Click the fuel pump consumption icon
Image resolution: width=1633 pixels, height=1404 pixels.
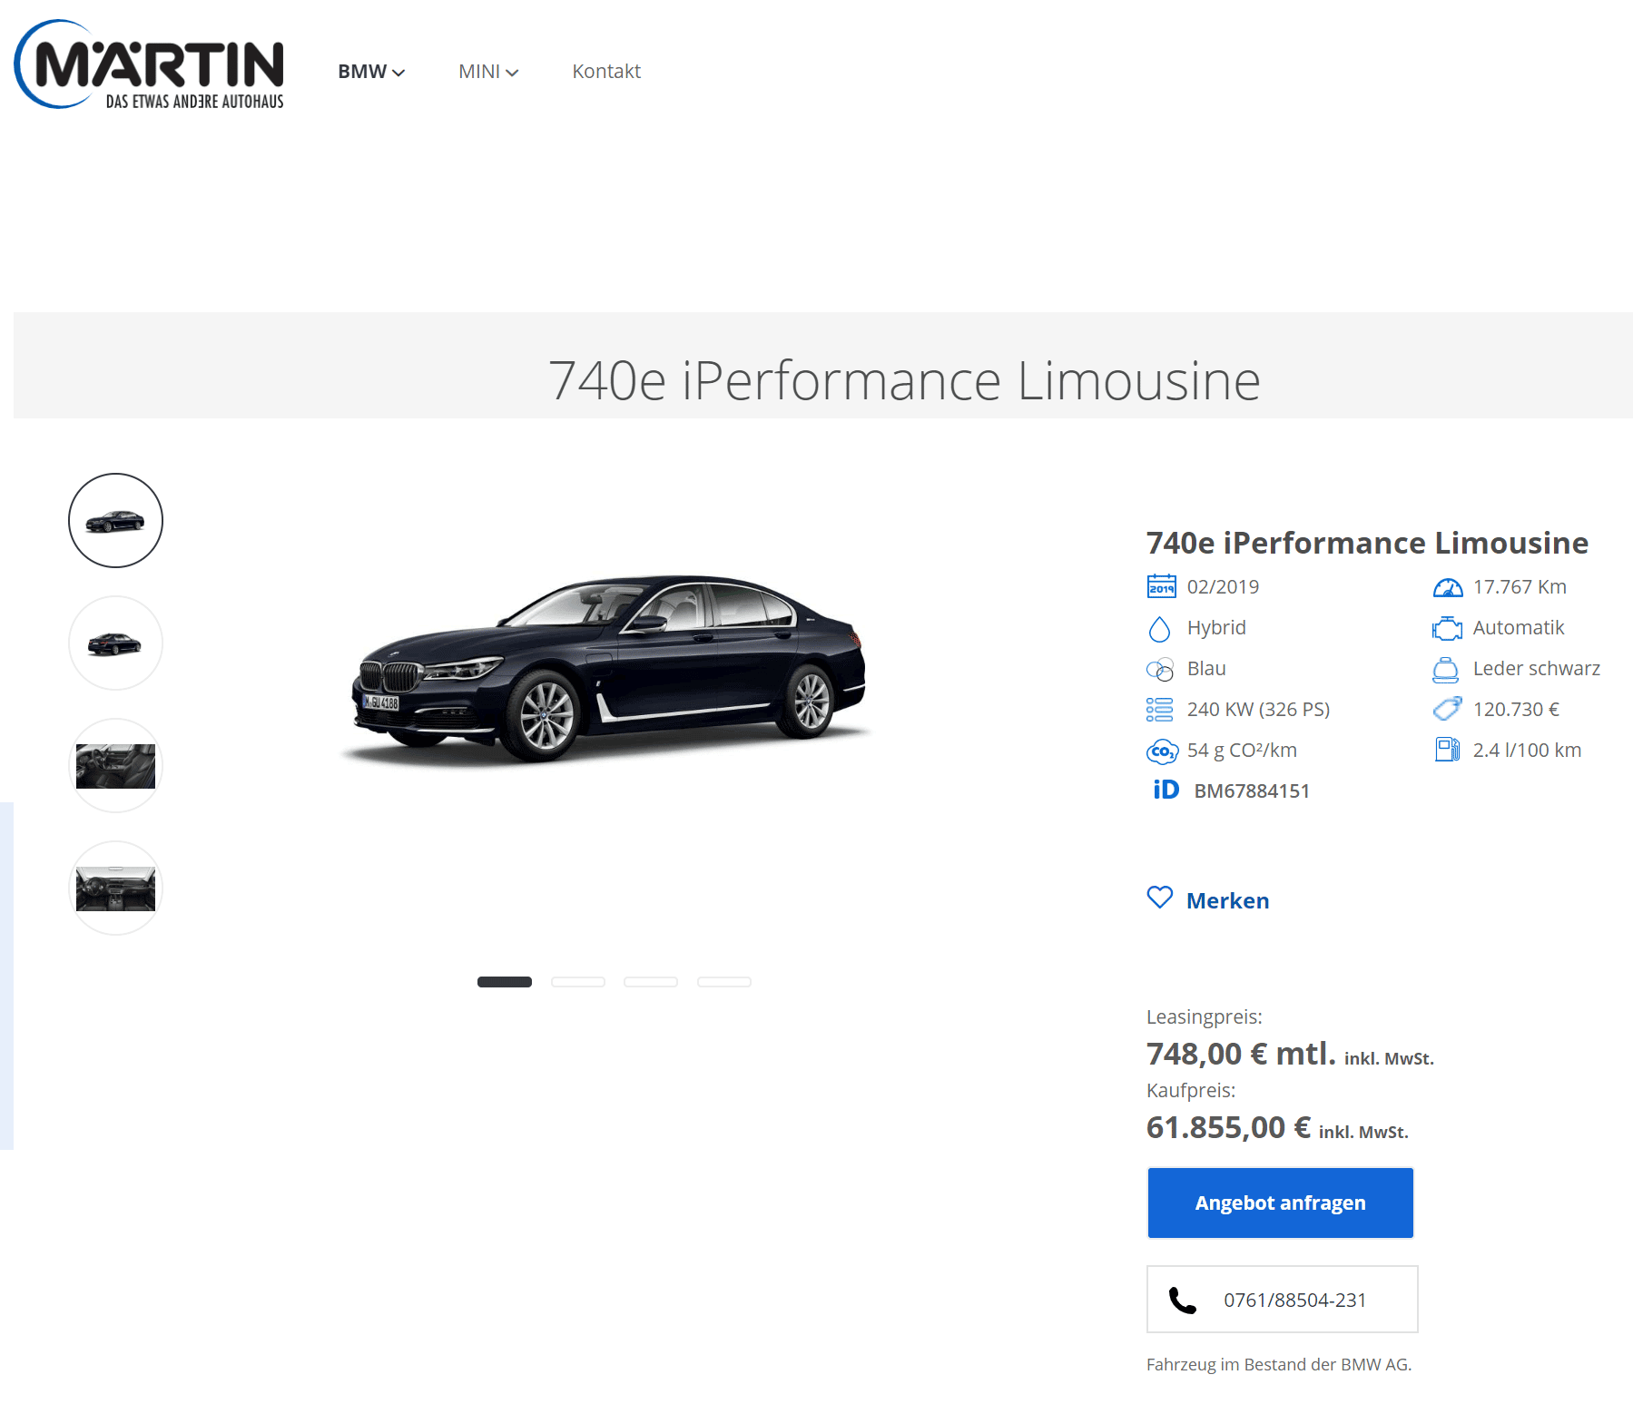coord(1447,750)
